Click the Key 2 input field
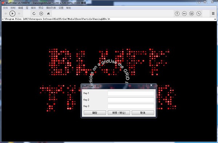The image size is (218, 143). click(131, 100)
